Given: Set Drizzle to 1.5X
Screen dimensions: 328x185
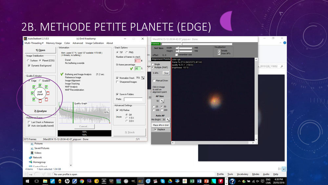Looking at the screenshot, I should click(127, 118).
